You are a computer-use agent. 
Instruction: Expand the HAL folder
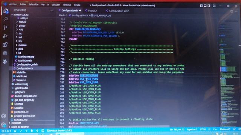click(x=21, y=30)
